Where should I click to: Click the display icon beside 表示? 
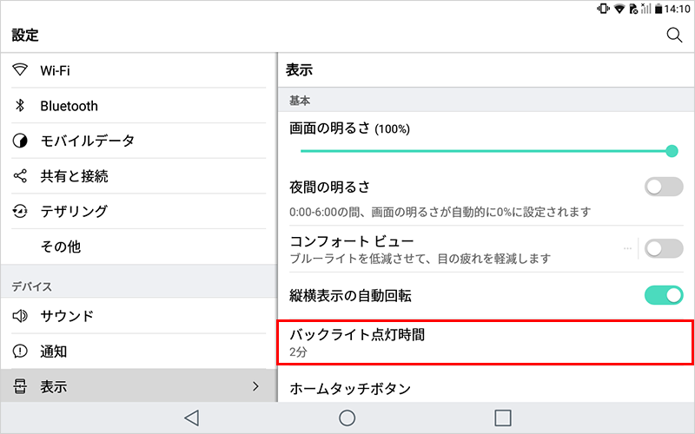click(19, 386)
